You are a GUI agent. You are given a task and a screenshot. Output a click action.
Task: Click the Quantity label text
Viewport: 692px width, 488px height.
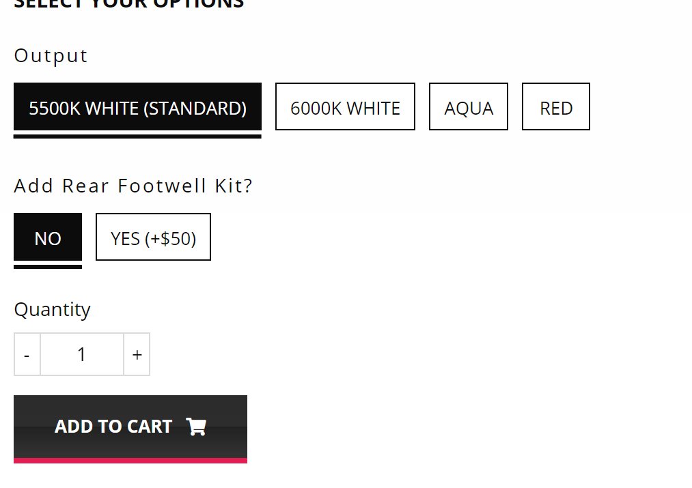point(52,310)
